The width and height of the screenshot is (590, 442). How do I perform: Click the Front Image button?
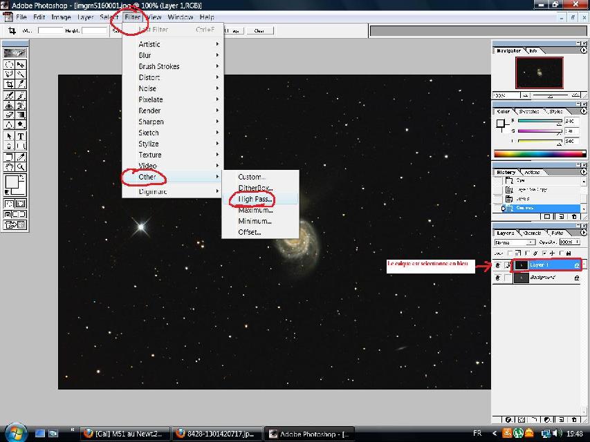pos(234,31)
